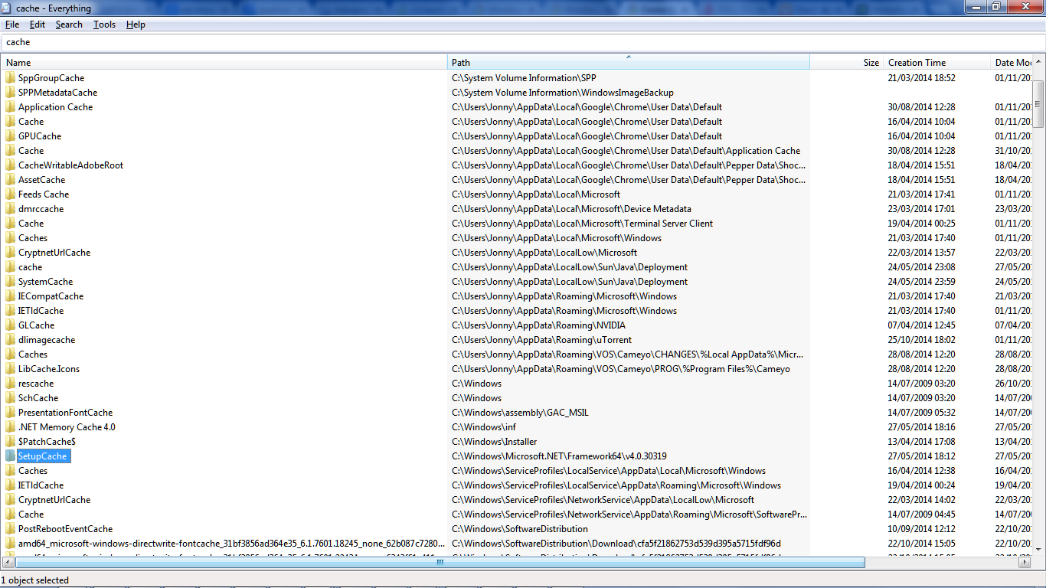The width and height of the screenshot is (1046, 588).
Task: Click the folder icon next to LibCache.Icons
Action: click(10, 369)
